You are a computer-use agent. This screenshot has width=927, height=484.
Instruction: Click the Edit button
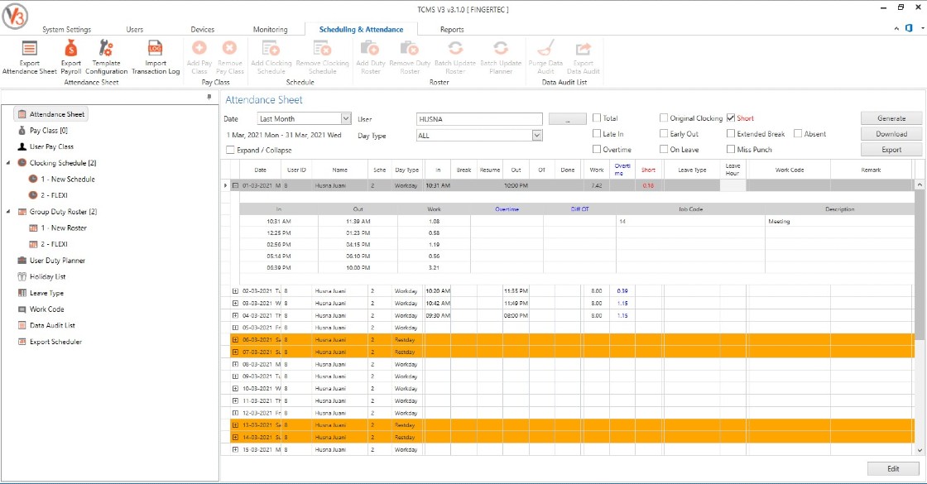click(893, 468)
